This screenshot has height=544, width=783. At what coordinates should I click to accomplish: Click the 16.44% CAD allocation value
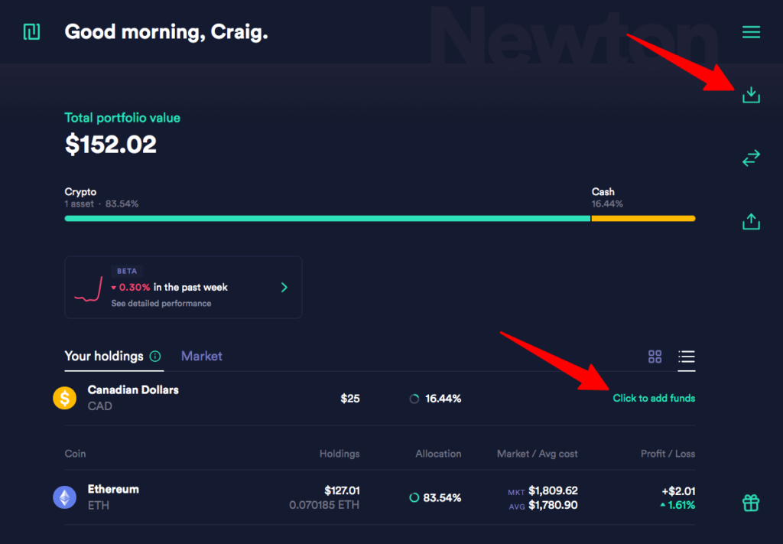coord(443,399)
